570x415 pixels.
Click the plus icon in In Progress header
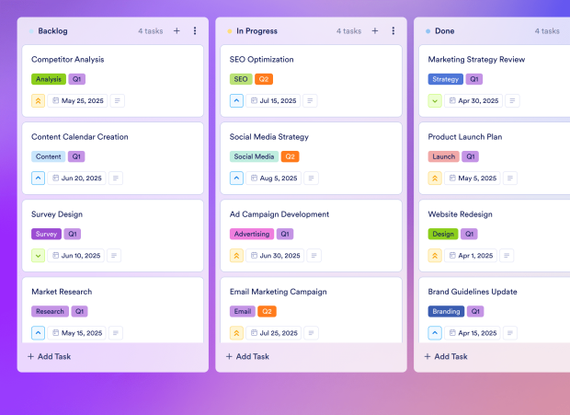pyautogui.click(x=375, y=30)
